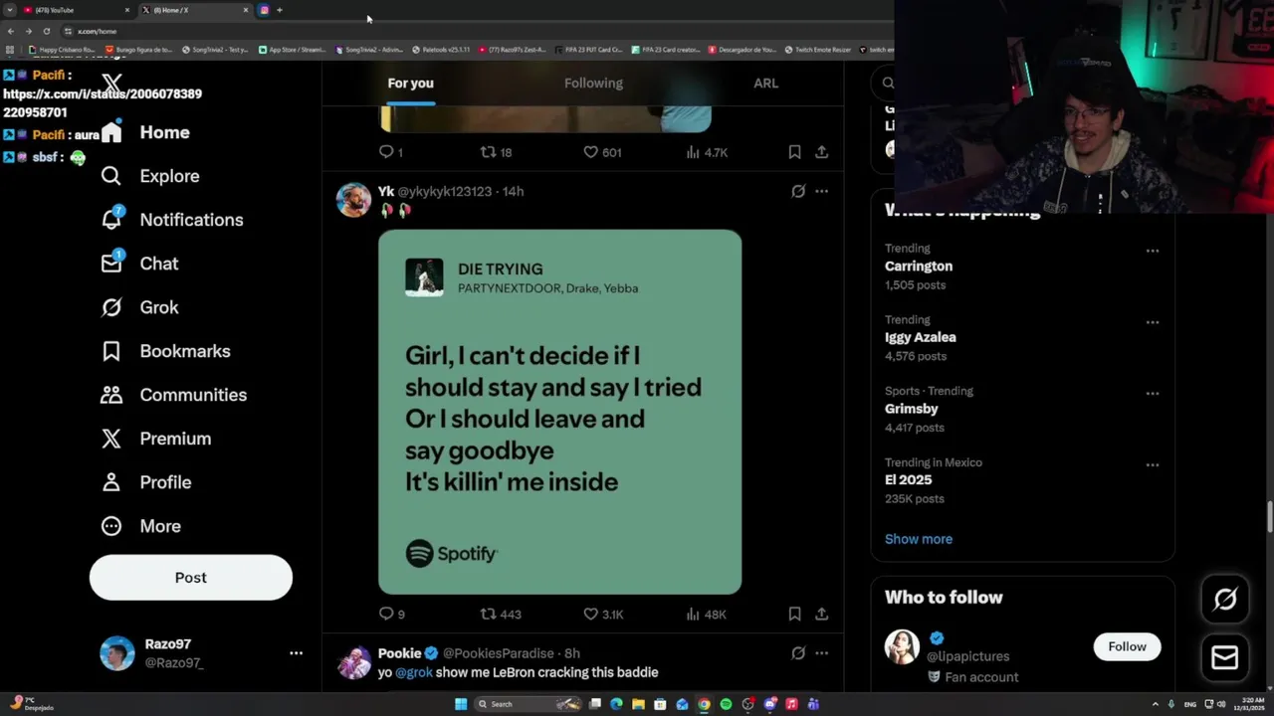Open the Windows Start menu
Viewport: 1274px width, 716px height.
(461, 704)
